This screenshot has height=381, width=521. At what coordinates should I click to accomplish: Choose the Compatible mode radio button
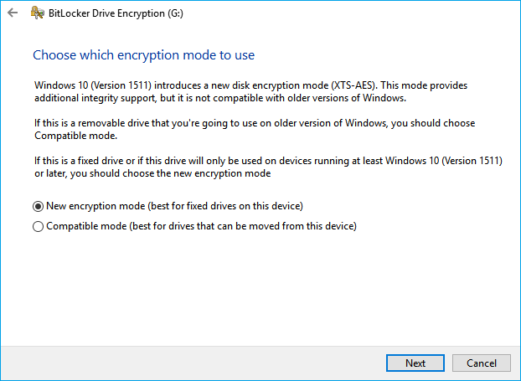(38, 226)
